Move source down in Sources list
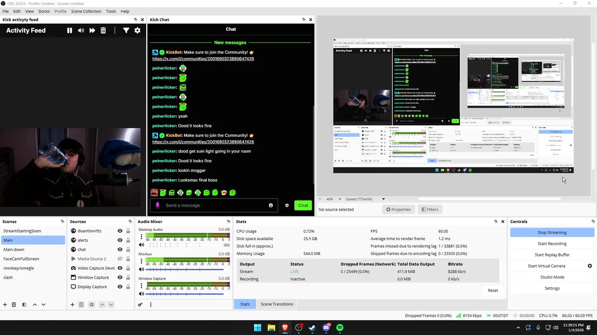The height and width of the screenshot is (335, 597). click(x=111, y=305)
